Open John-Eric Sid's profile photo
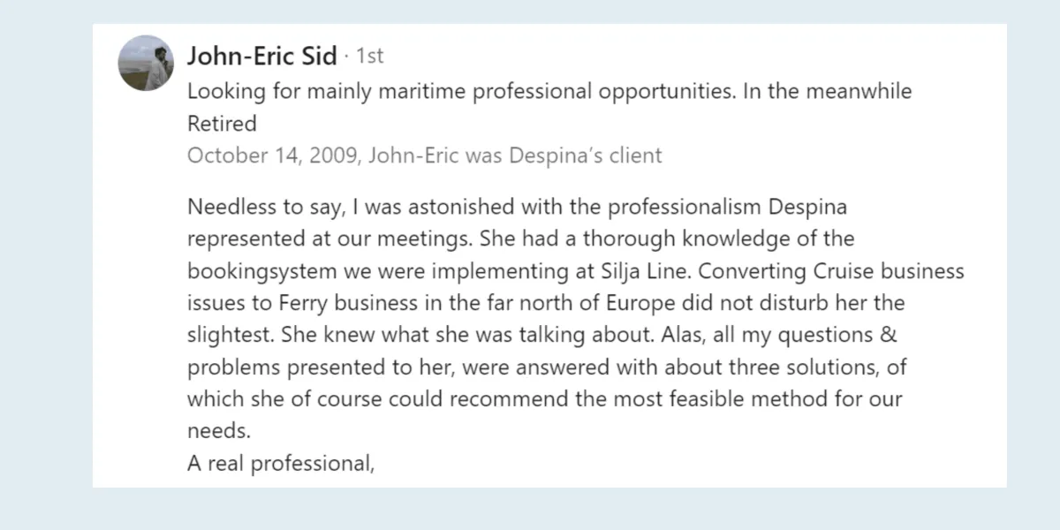1060x530 pixels. pos(146,63)
